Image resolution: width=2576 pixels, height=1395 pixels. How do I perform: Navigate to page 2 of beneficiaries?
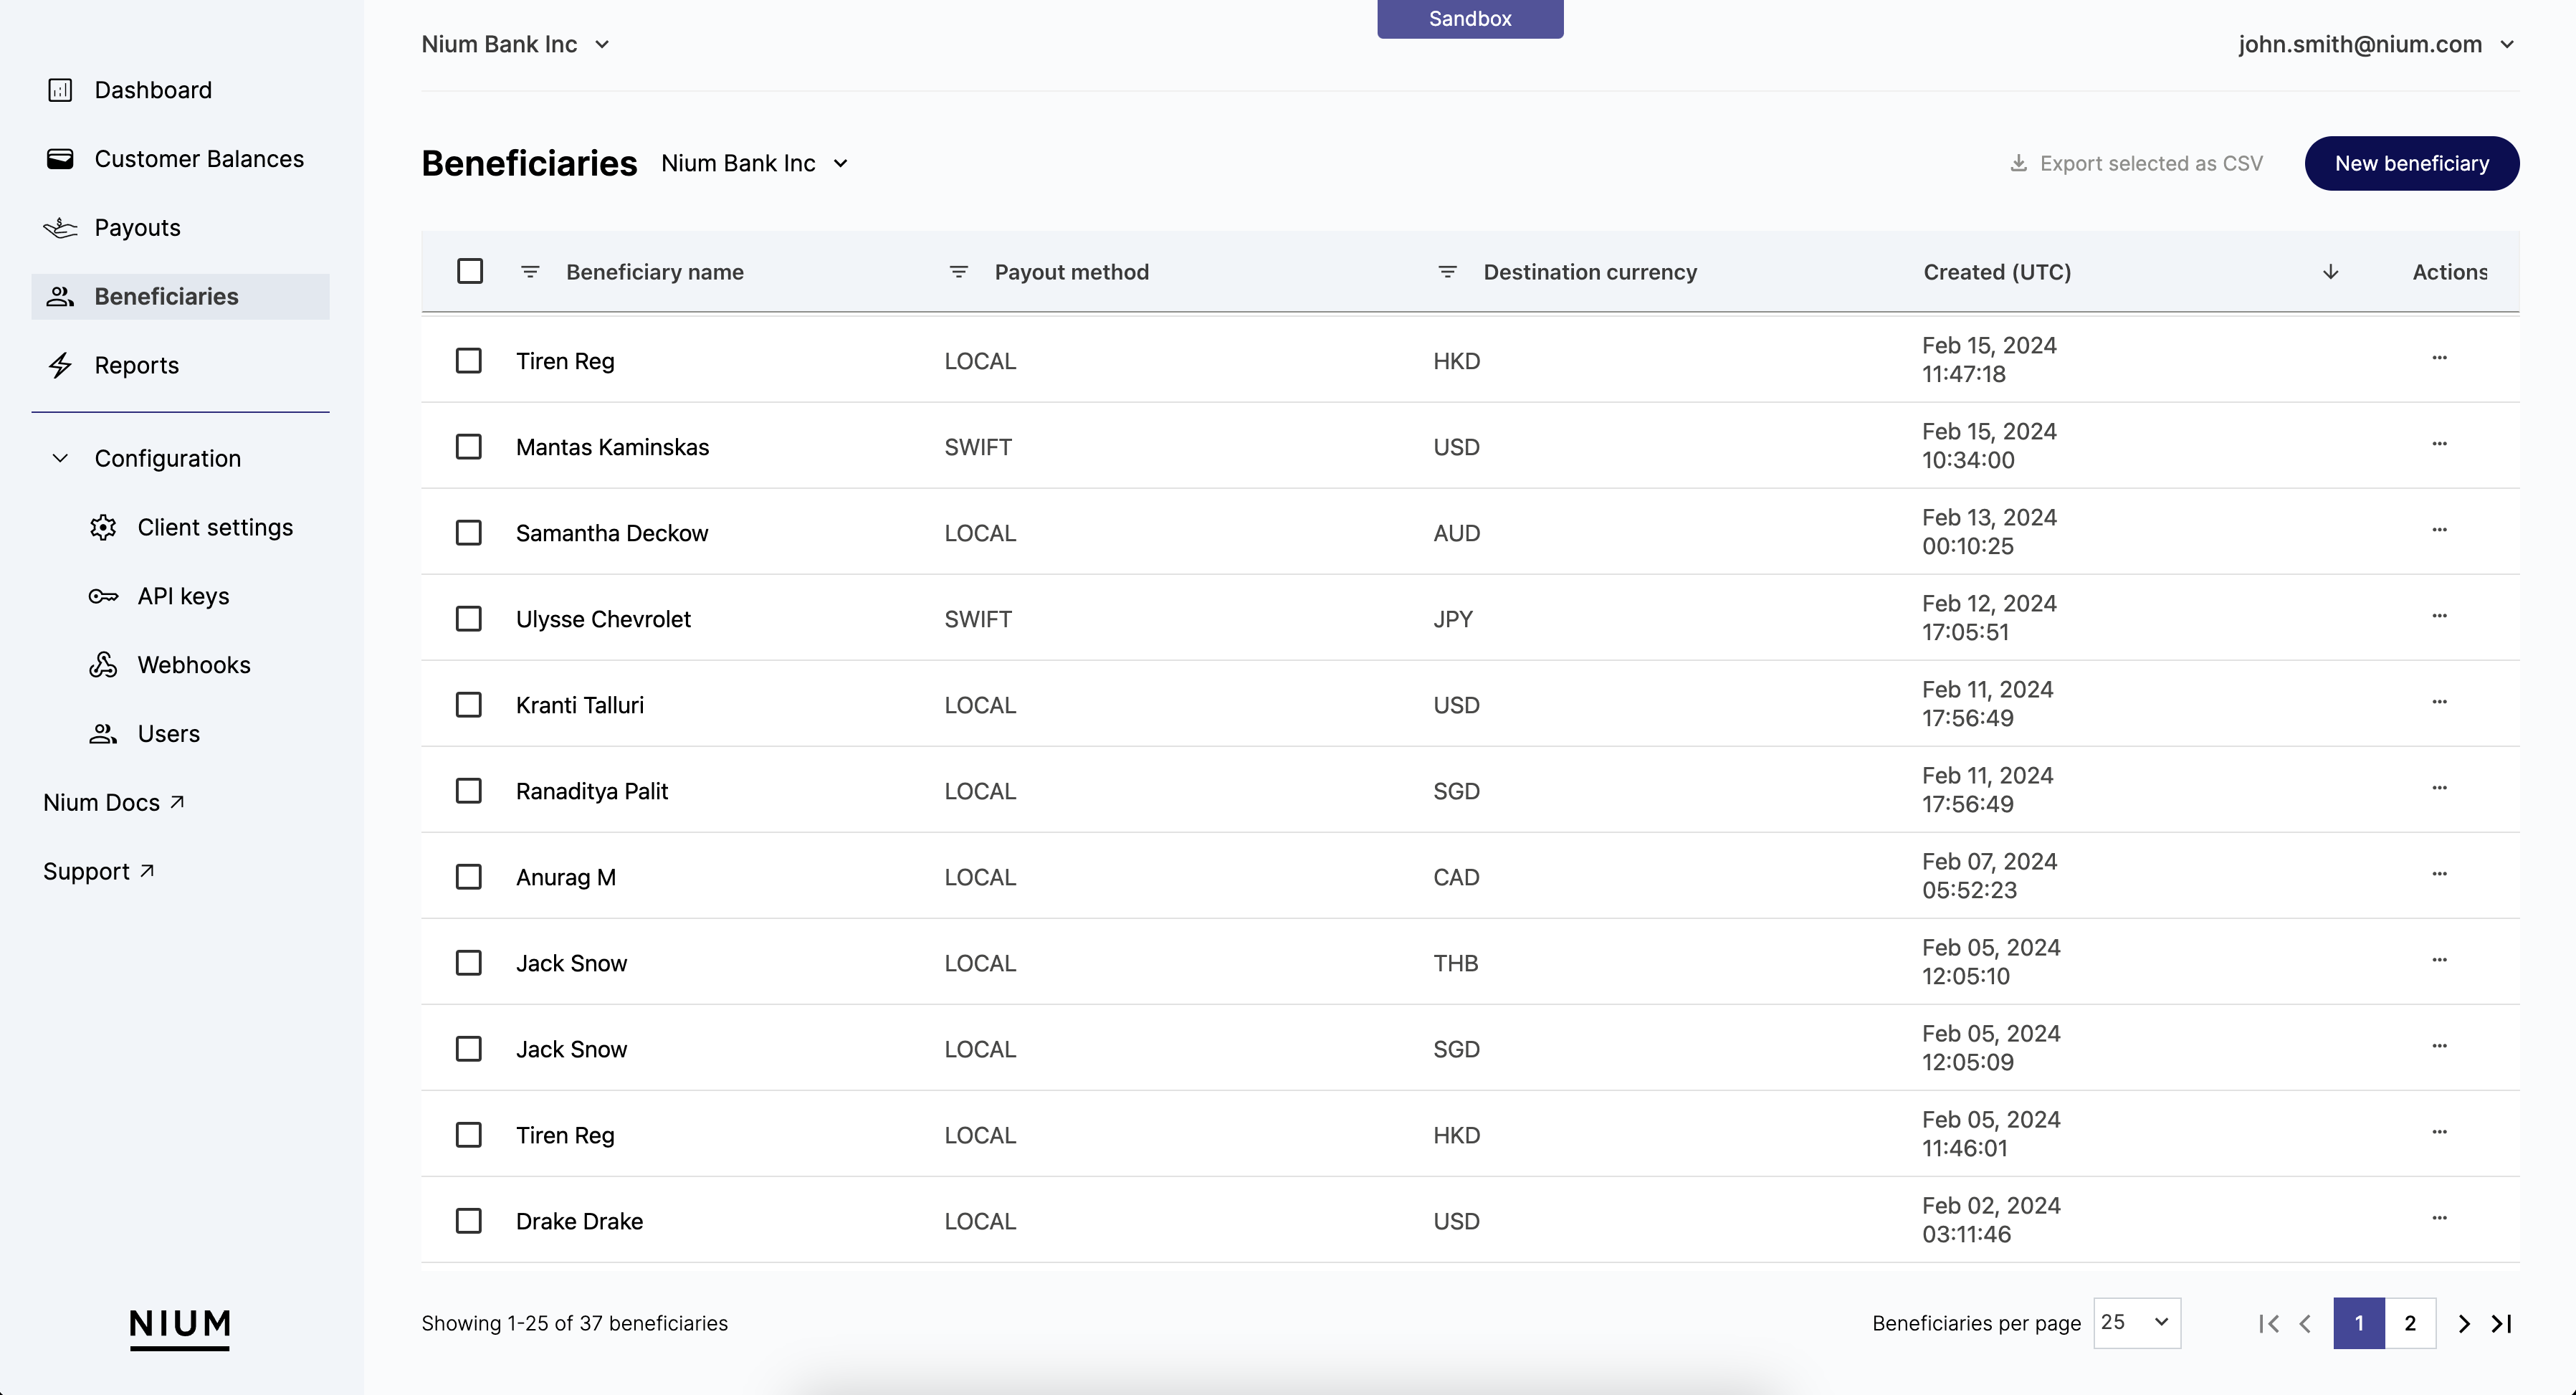click(x=2410, y=1323)
